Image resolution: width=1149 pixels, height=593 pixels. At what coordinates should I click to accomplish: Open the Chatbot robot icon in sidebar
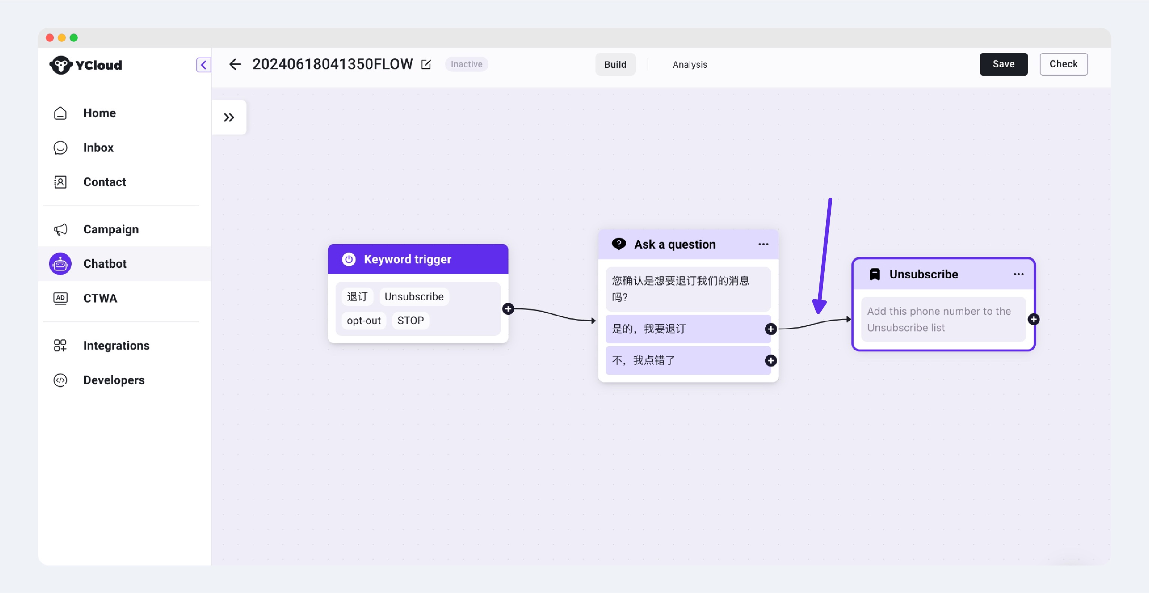click(x=60, y=264)
